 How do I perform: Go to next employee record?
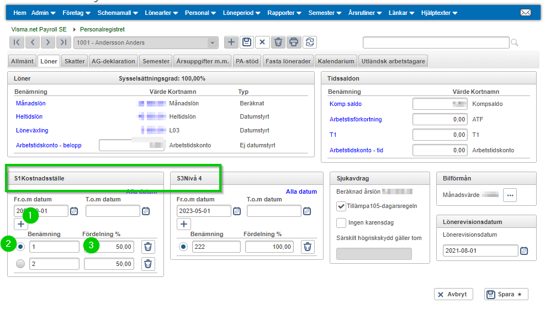(48, 42)
